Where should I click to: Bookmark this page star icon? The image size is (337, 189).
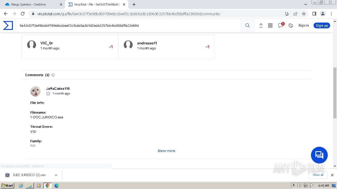click(304, 14)
